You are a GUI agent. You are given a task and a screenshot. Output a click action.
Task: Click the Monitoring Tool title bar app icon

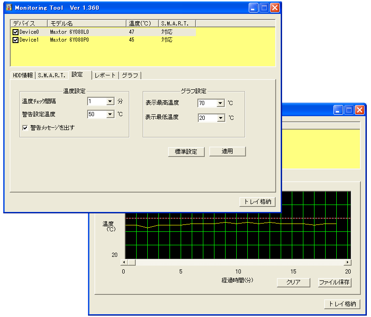9,7
